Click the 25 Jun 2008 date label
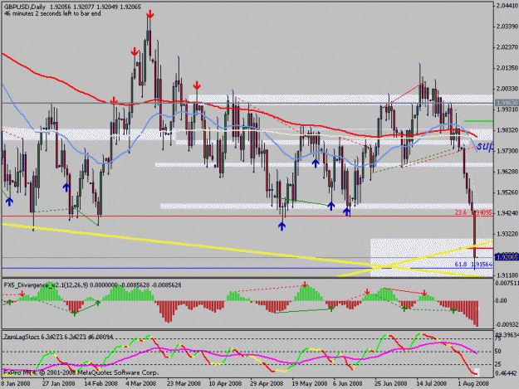 [391, 383]
